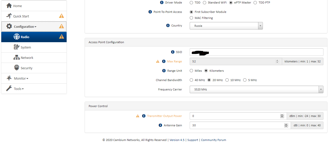
Task: Click the Support link in footer
Action: [193, 140]
